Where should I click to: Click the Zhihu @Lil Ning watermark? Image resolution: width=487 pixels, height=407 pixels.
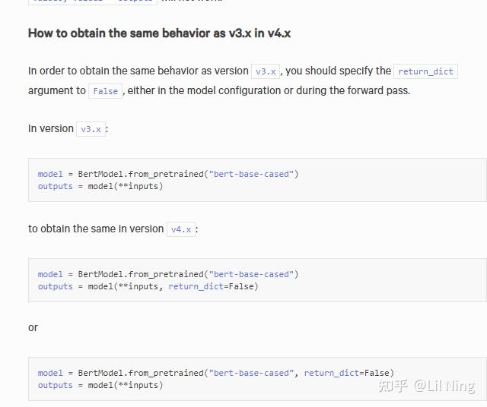click(426, 386)
